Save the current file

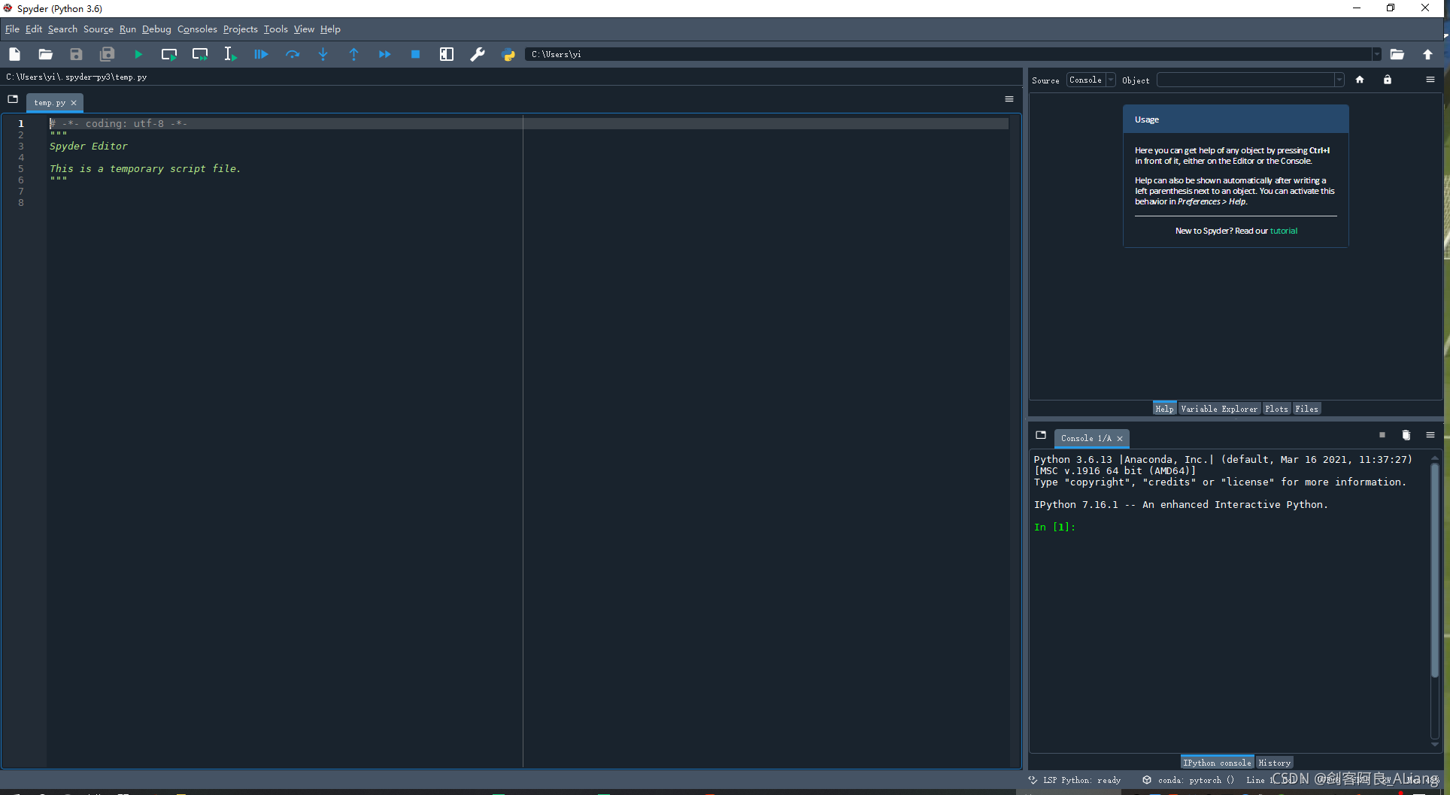coord(76,54)
